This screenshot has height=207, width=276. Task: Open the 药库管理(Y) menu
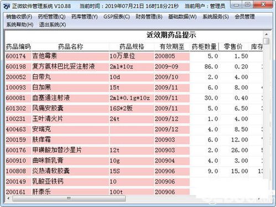point(85,17)
